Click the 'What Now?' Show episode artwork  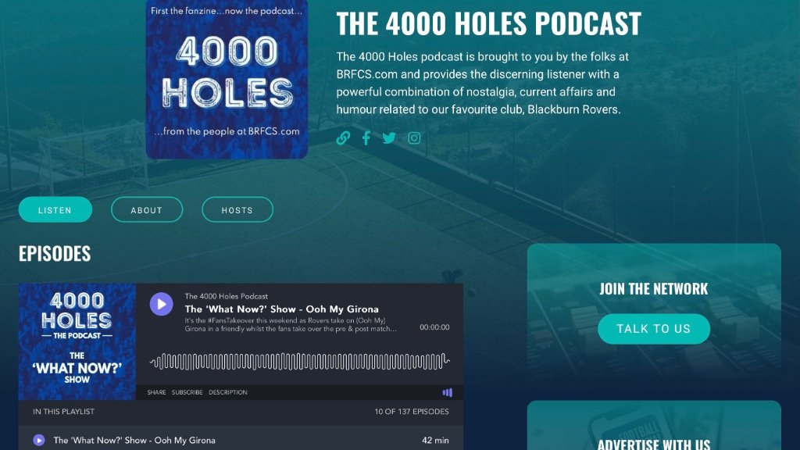[x=77, y=341]
